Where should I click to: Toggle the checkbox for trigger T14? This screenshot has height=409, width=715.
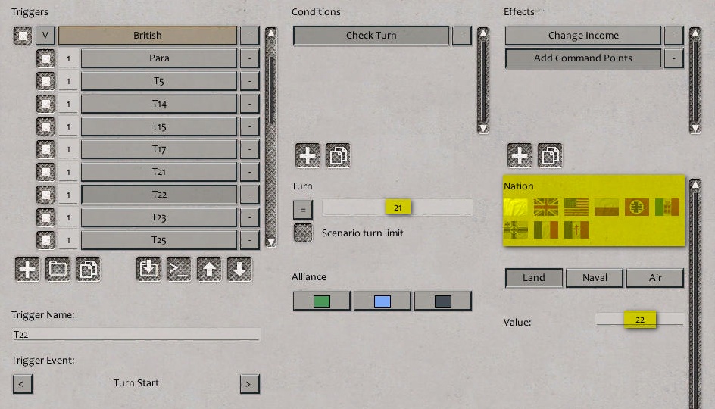[x=45, y=104]
